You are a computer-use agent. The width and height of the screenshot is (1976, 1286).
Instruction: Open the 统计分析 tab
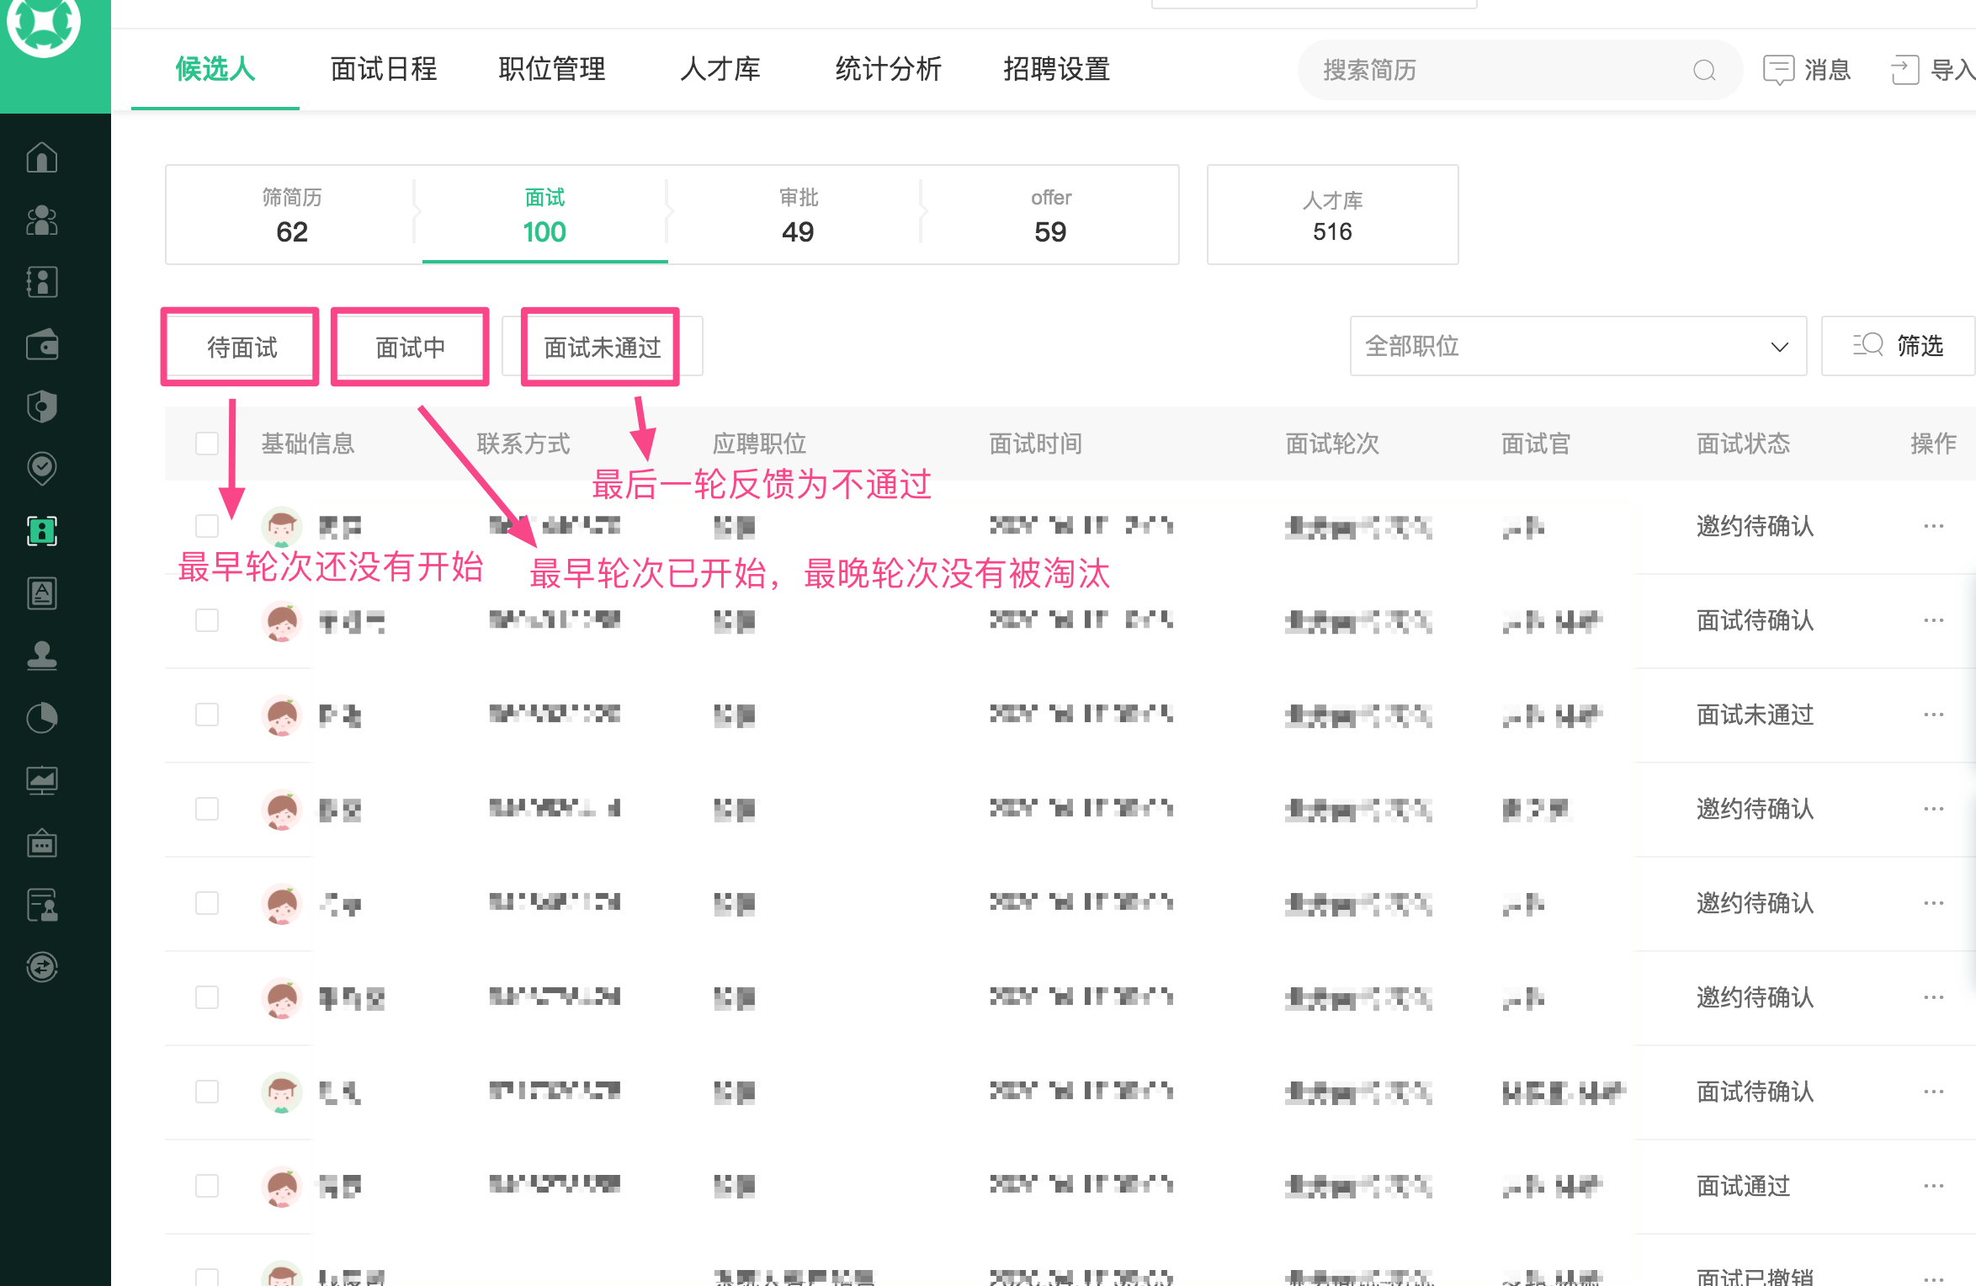tap(888, 69)
